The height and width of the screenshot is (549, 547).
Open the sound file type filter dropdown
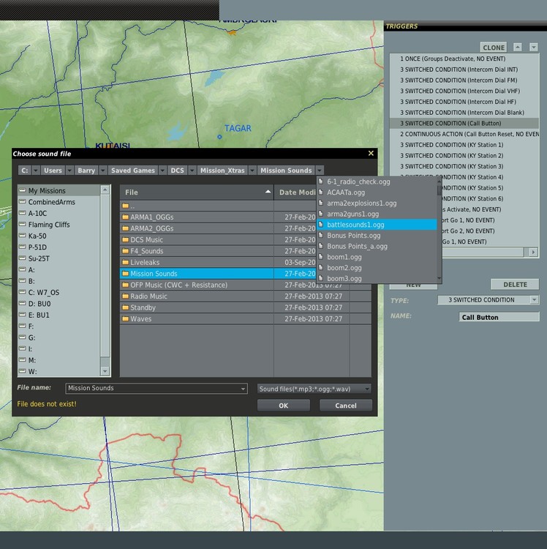[367, 389]
